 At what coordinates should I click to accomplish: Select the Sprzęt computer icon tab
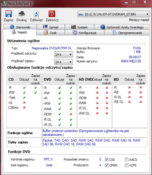pyautogui.click(x=45, y=27)
